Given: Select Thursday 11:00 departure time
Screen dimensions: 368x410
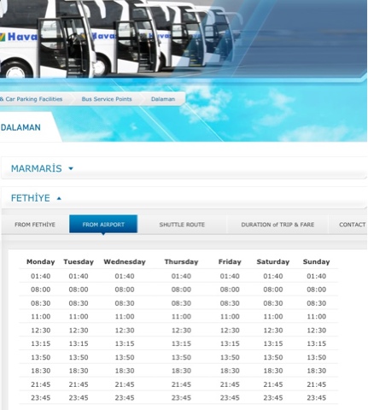Looking at the screenshot, I should [181, 317].
